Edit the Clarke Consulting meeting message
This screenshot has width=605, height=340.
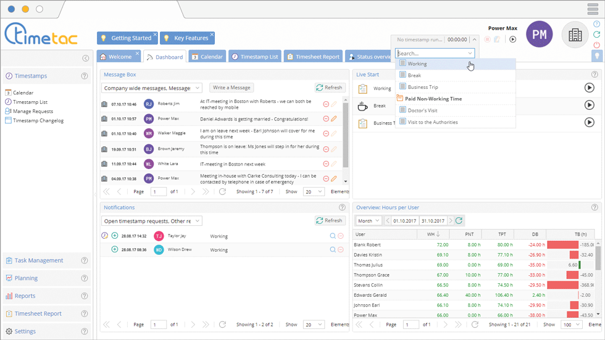(x=334, y=178)
